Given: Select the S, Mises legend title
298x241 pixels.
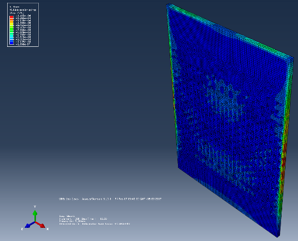Looking at the screenshot, I should tap(14, 7).
